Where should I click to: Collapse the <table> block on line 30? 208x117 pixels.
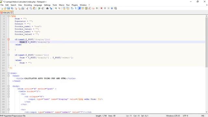pyautogui.click(x=9, y=91)
